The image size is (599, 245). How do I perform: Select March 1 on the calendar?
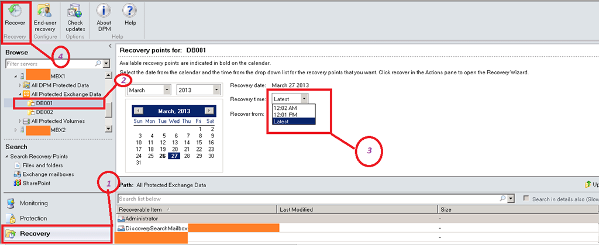[x=199, y=129]
